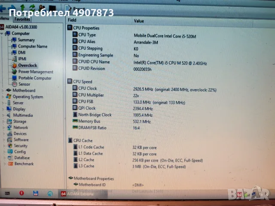Image resolution: width=275 pixels, height=206 pixels.
Task: Select the Engineering Sample row
Action: click(106, 55)
